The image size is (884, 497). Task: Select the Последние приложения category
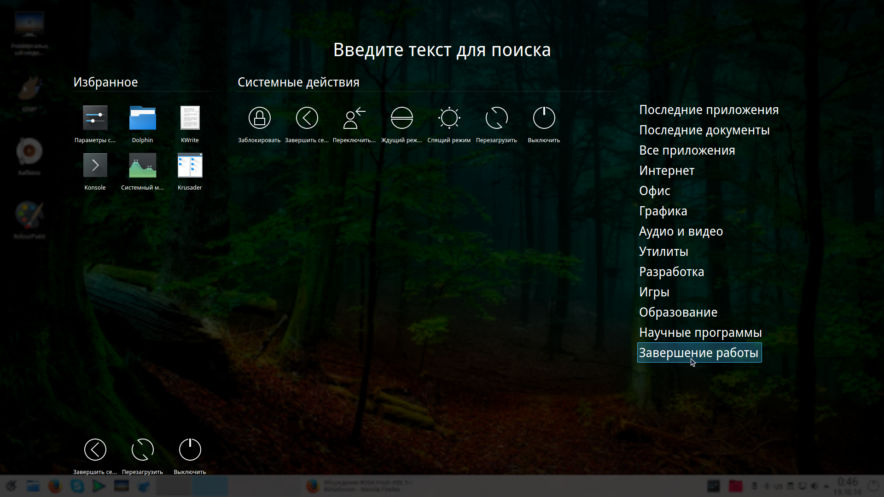pos(709,110)
